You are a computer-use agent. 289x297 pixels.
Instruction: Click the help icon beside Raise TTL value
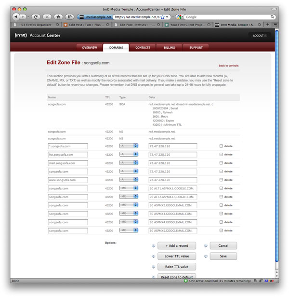coord(154,267)
